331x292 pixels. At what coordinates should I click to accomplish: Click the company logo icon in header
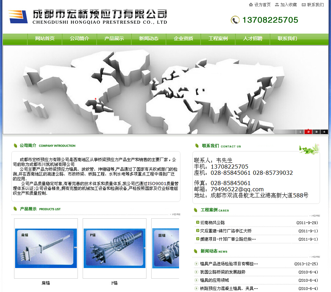point(18,16)
